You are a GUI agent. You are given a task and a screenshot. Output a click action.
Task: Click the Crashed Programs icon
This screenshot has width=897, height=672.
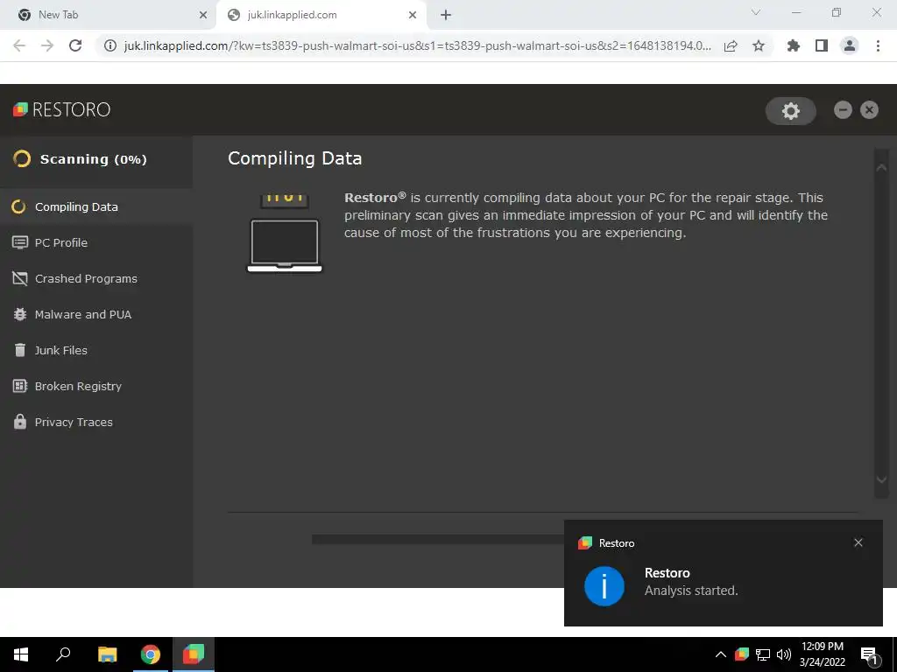point(20,279)
